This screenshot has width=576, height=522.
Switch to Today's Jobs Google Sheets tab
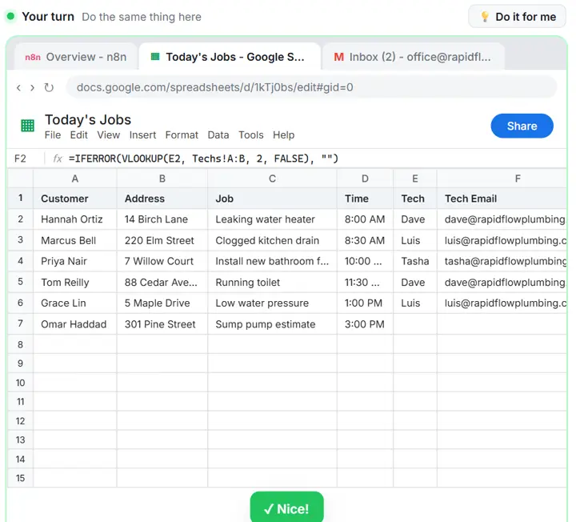coord(230,57)
